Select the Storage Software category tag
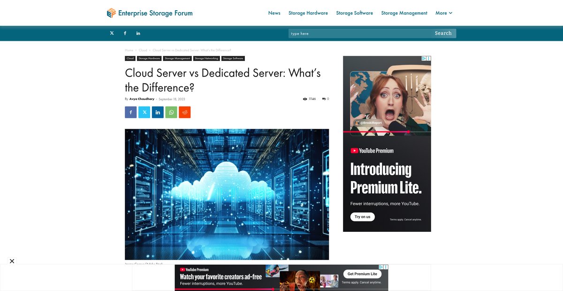This screenshot has width=563, height=291. [x=233, y=59]
